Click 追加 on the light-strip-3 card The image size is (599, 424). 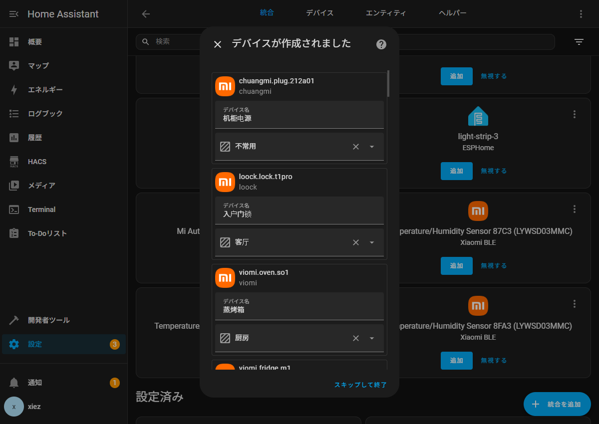point(457,171)
